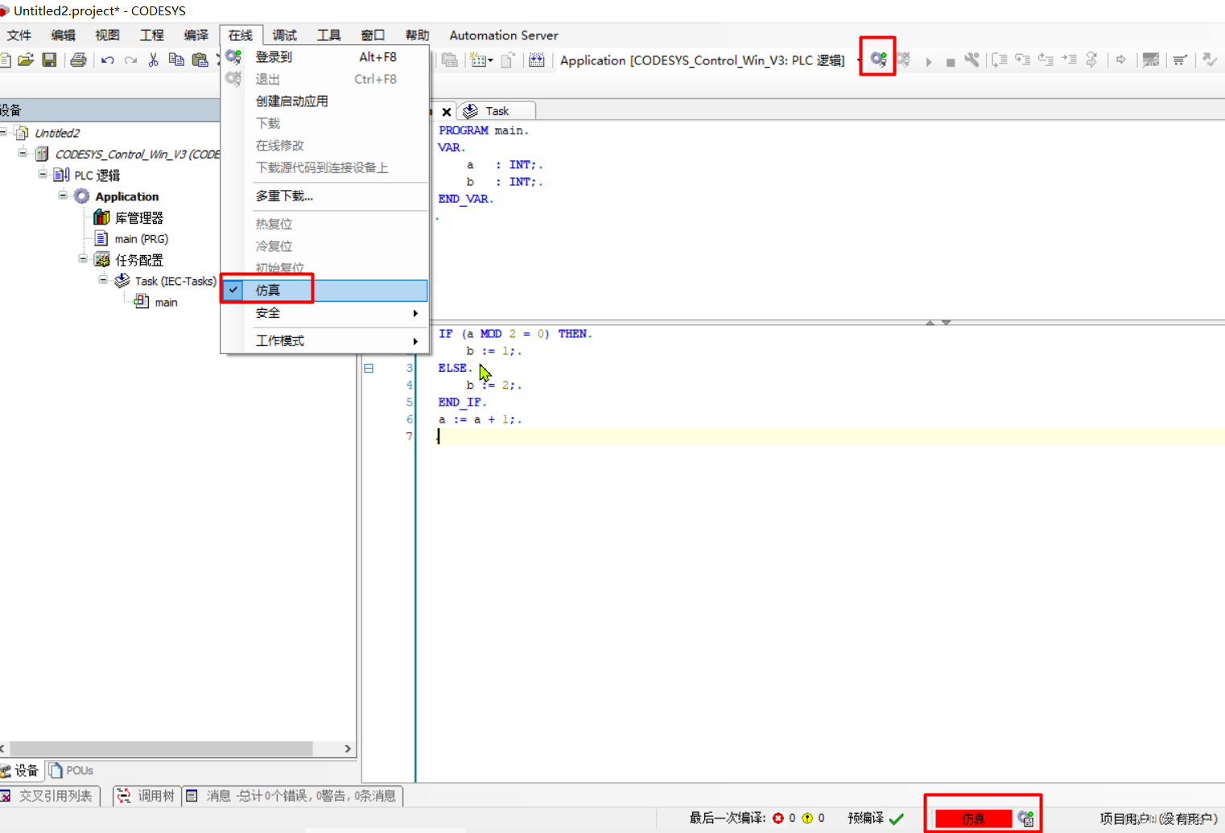The height and width of the screenshot is (833, 1225).
Task: Click the 预编译 precompile status check
Action: [876, 819]
